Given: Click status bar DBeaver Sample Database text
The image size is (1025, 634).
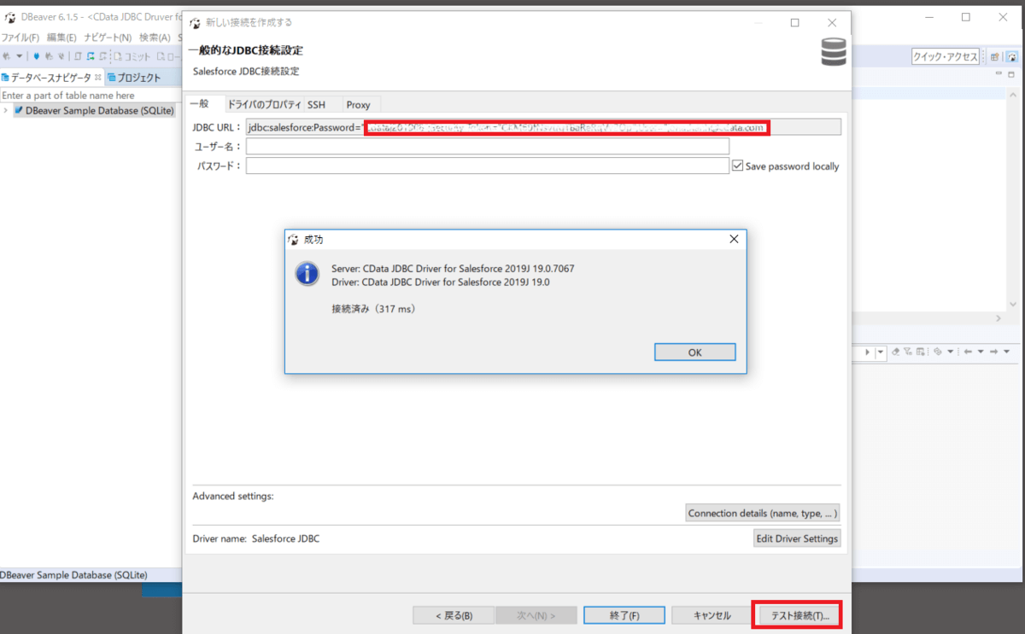Looking at the screenshot, I should [74, 575].
